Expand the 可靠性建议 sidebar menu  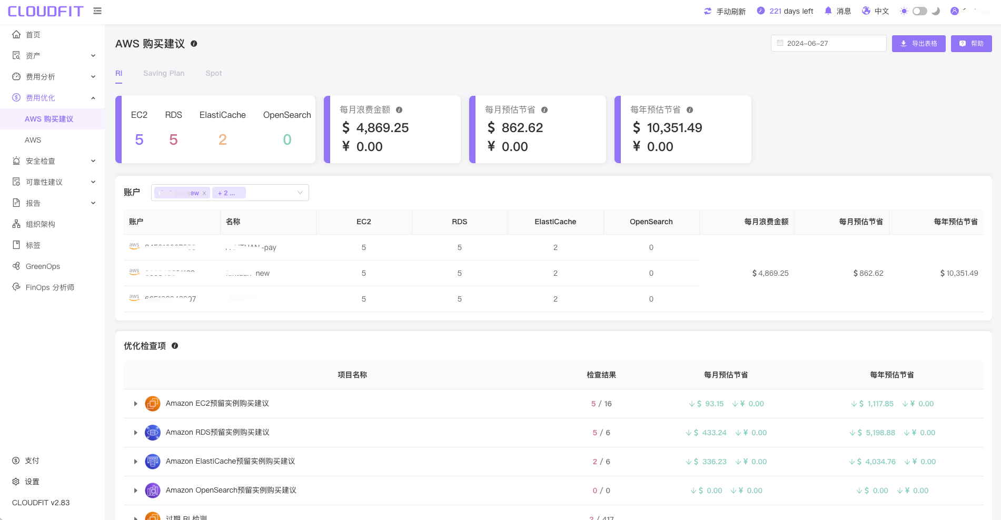point(53,182)
